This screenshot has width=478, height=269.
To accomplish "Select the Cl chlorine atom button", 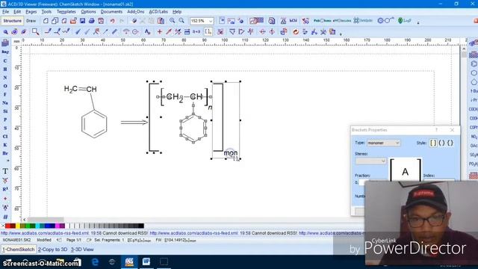I will tap(5, 137).
